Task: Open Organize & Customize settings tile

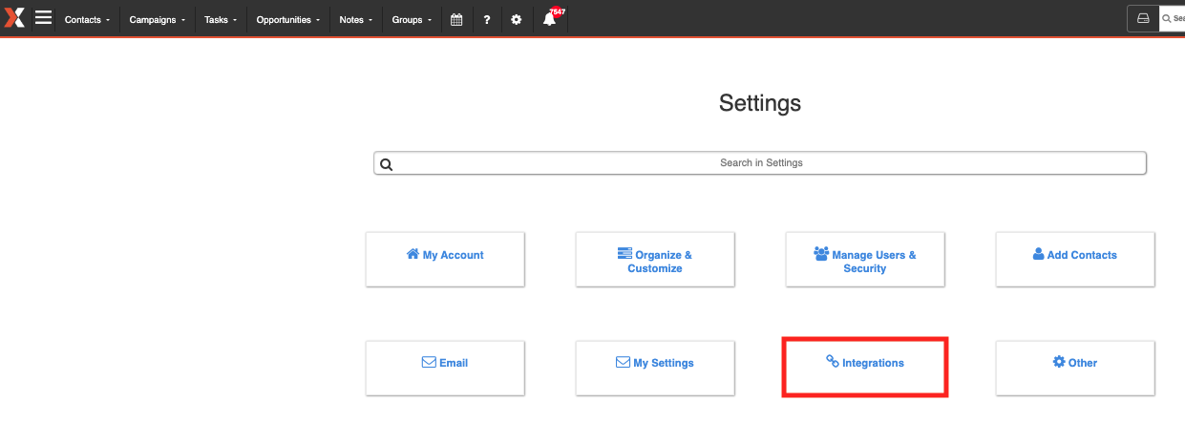Action: (x=655, y=259)
